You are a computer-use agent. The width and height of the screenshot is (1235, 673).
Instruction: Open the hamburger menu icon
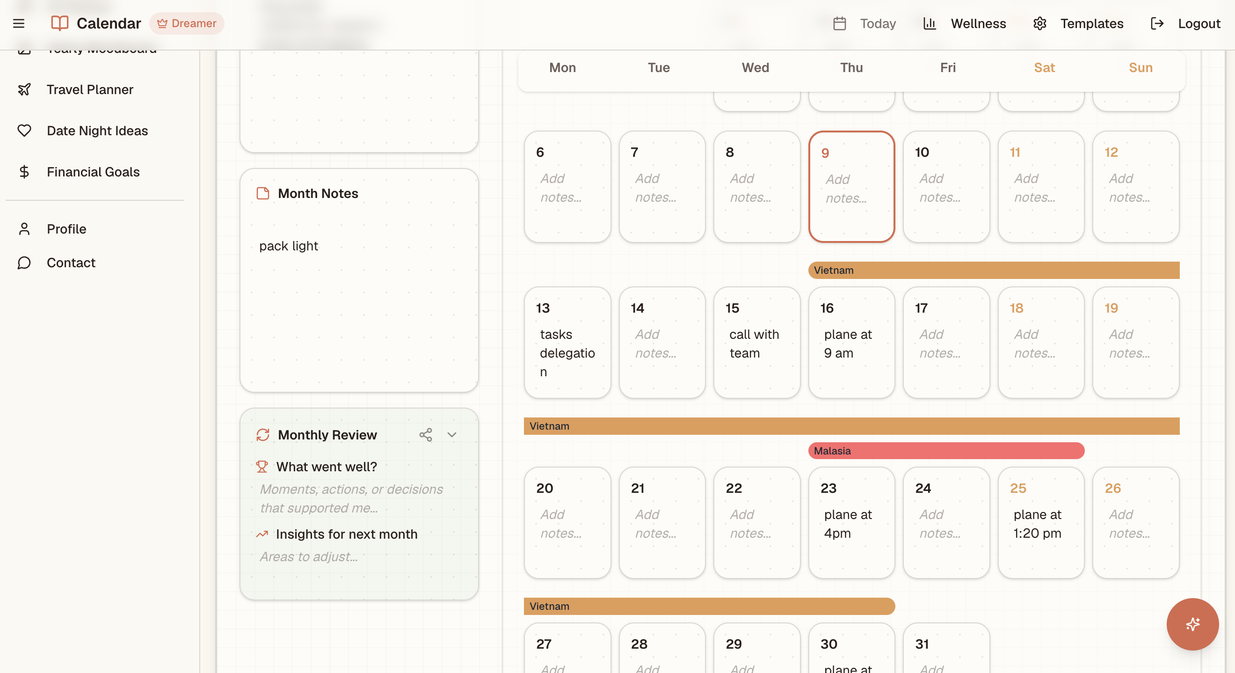coord(19,23)
